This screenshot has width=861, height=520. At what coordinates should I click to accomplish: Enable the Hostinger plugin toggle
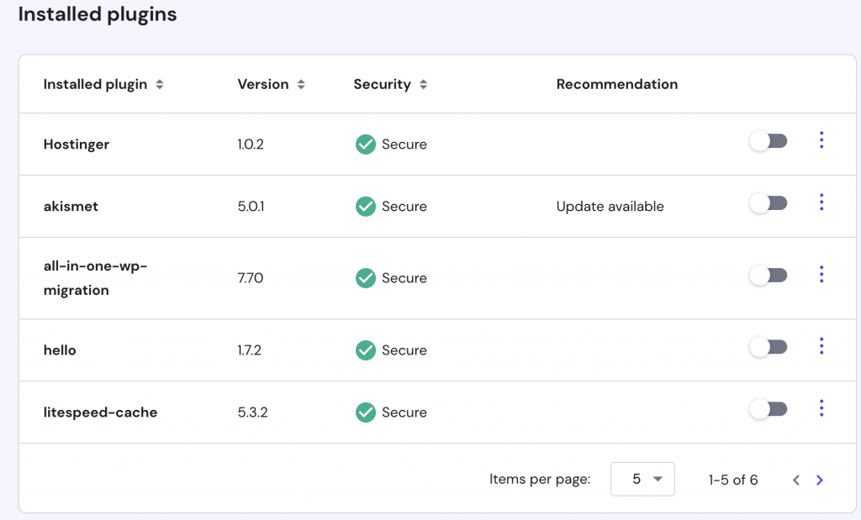click(769, 141)
